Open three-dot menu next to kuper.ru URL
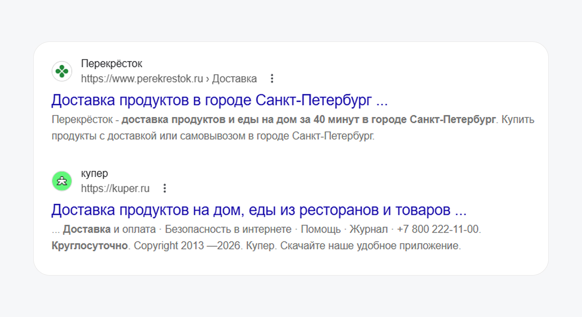This screenshot has width=582, height=317. (x=165, y=188)
